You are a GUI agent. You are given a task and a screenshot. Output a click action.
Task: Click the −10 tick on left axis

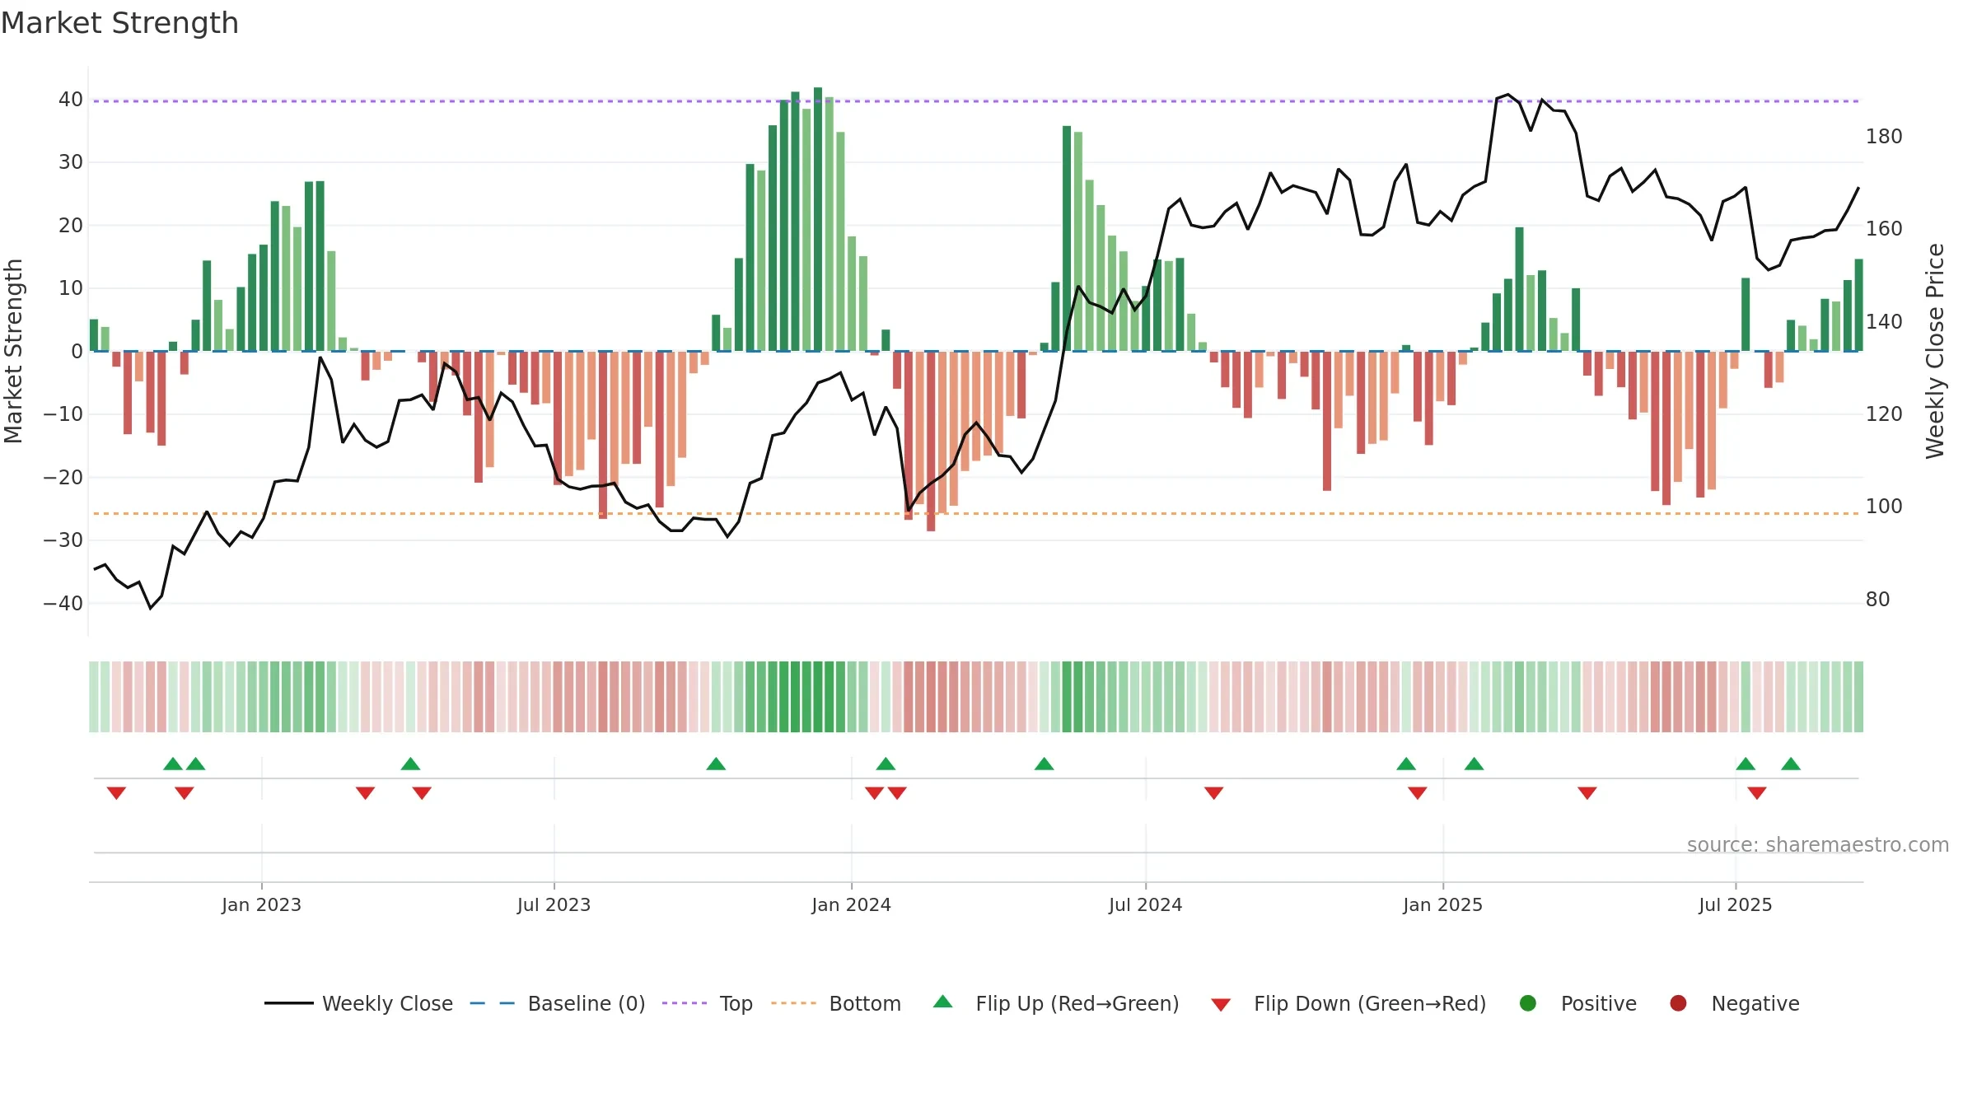pyautogui.click(x=63, y=414)
